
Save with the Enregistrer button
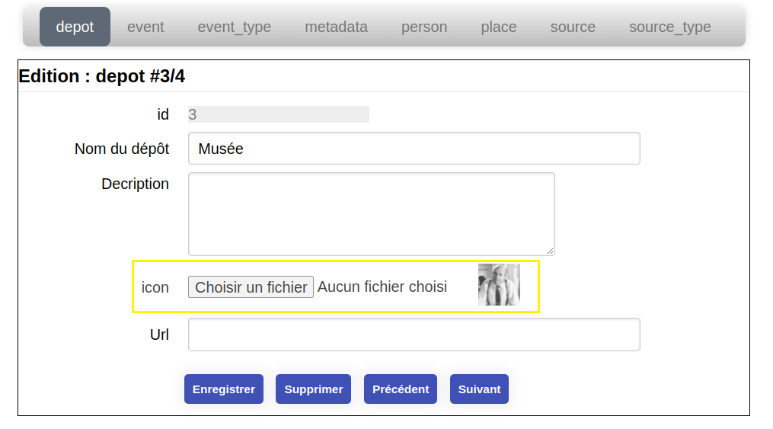pos(224,389)
